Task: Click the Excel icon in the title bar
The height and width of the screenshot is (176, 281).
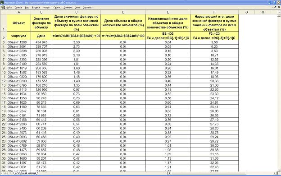Action: pos(2,2)
